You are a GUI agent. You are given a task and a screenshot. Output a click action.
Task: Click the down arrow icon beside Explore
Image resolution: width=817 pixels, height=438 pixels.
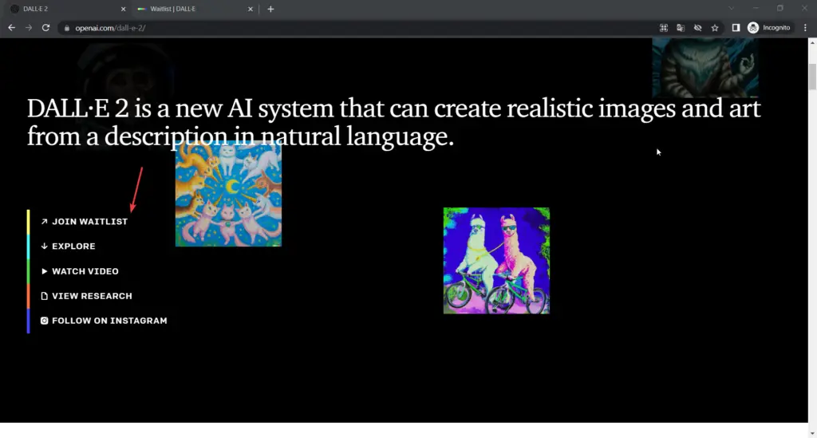pos(45,247)
